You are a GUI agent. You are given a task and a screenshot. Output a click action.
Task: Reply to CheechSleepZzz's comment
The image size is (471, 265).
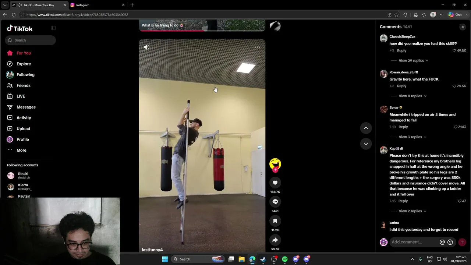click(401, 50)
